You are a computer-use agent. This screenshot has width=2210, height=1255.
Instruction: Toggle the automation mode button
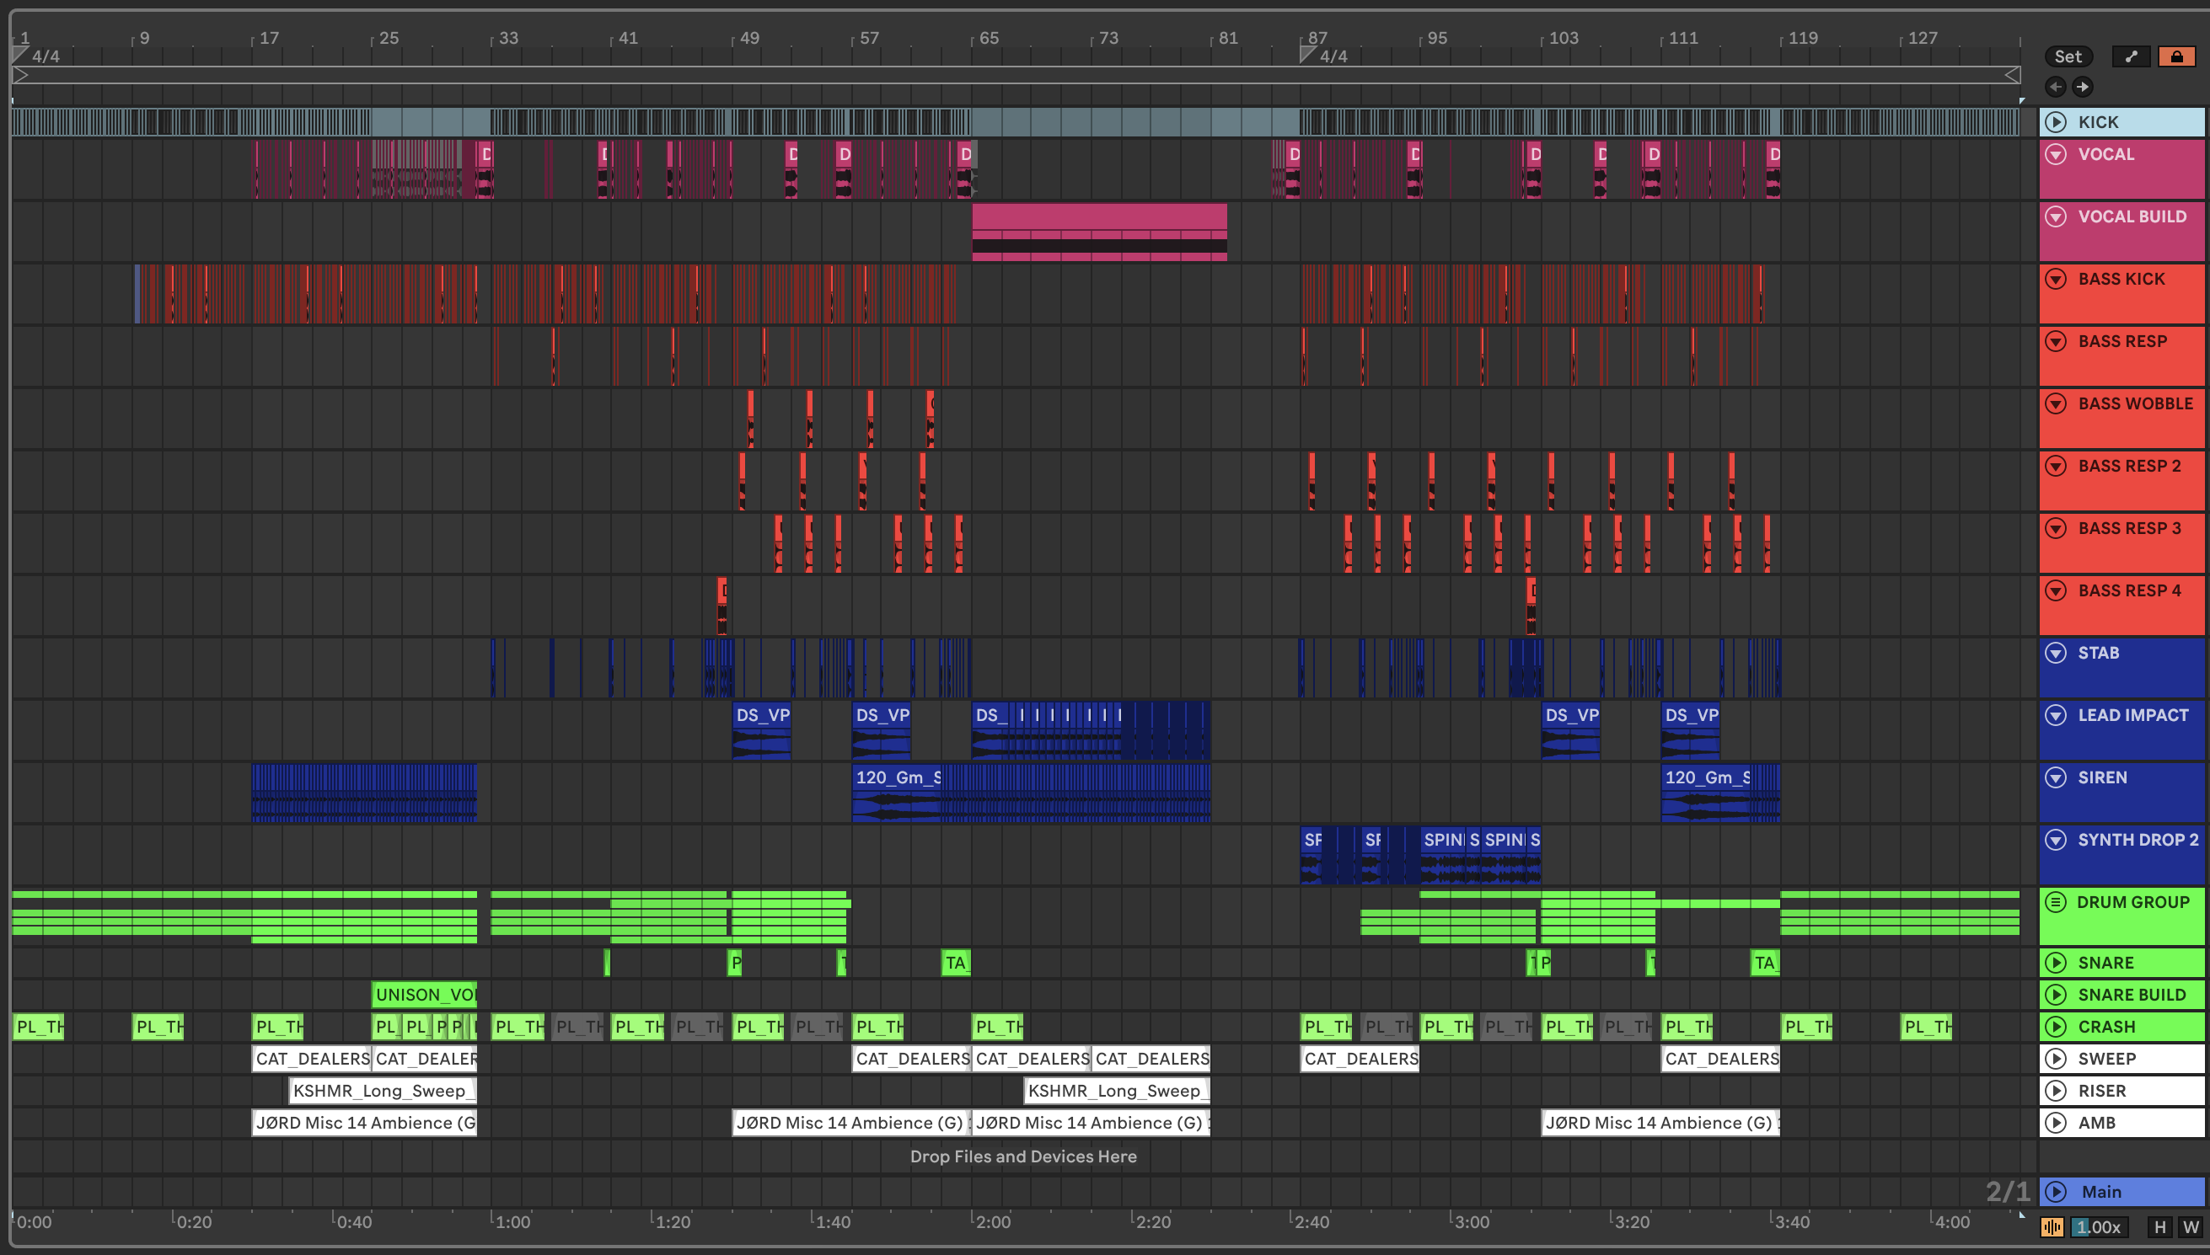click(x=2131, y=57)
